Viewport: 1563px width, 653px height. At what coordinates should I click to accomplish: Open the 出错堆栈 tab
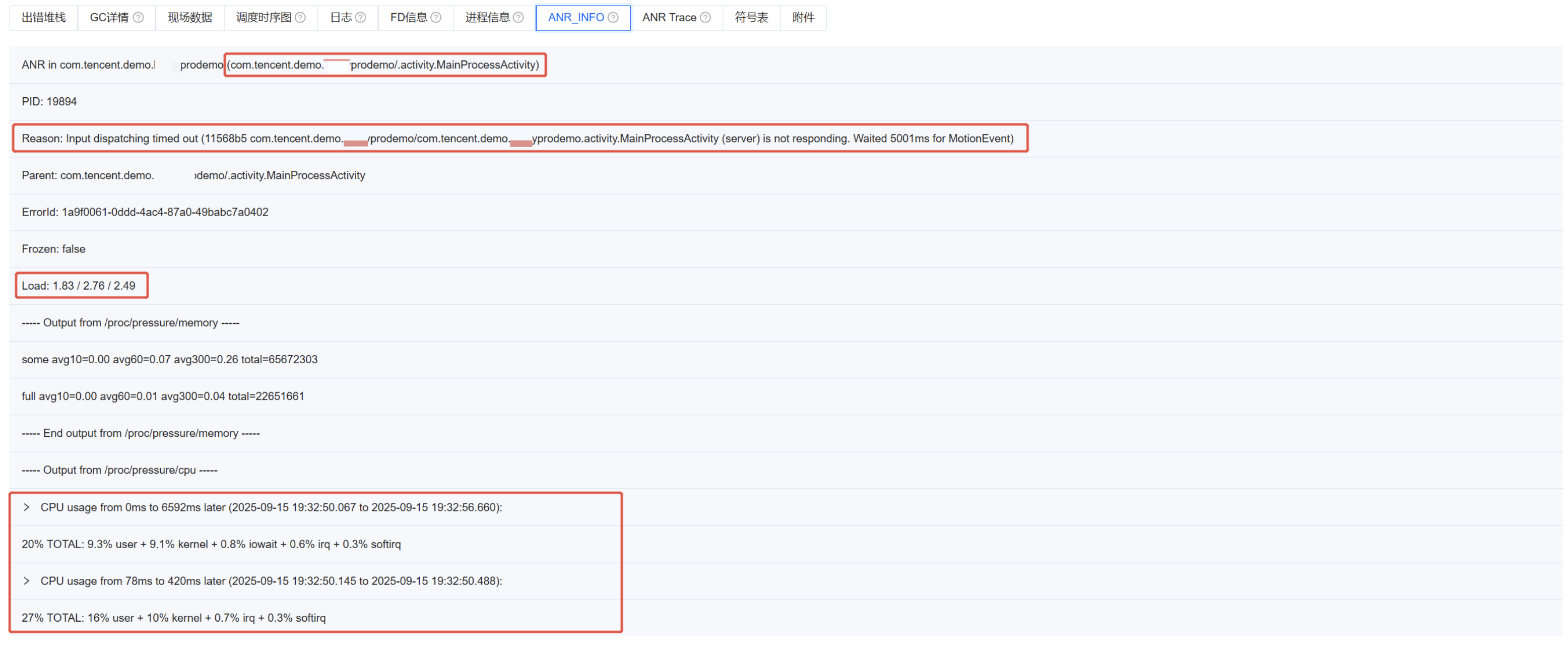coord(43,18)
